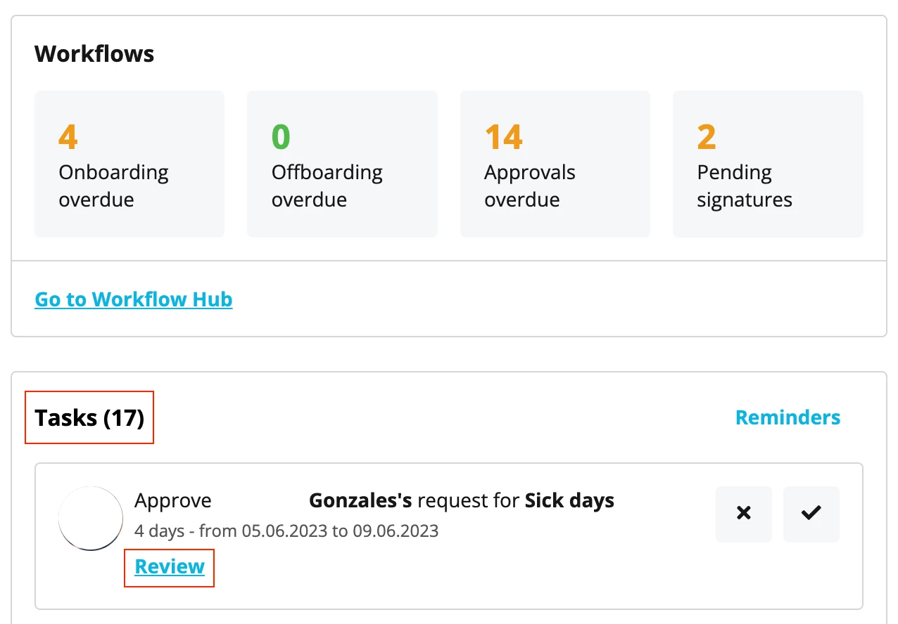Open the requester's round avatar

coord(91,519)
